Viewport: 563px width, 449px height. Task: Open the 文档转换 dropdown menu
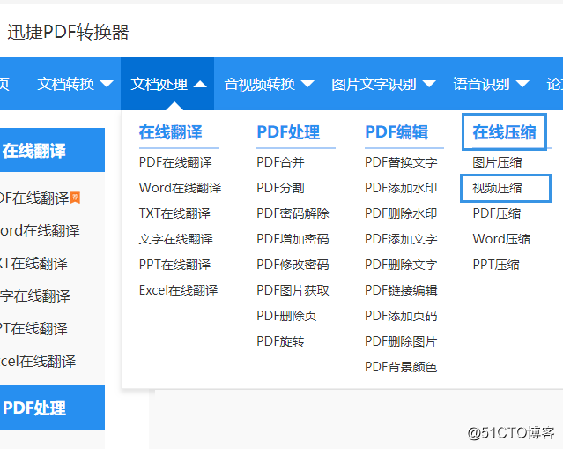tap(76, 84)
